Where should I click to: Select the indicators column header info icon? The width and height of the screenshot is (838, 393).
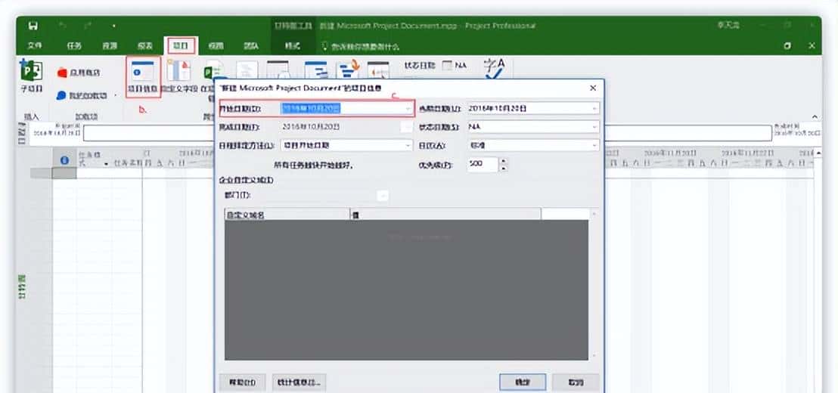click(65, 159)
